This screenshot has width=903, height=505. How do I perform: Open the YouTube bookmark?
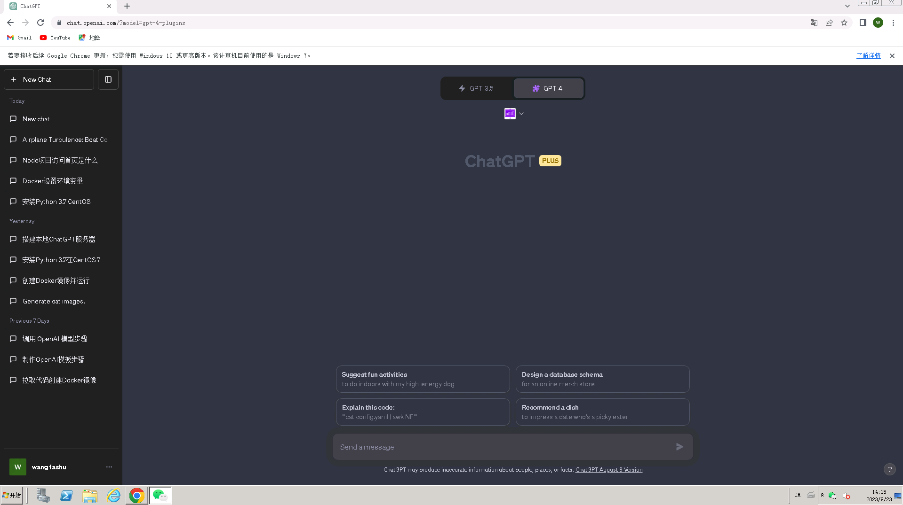(55, 38)
